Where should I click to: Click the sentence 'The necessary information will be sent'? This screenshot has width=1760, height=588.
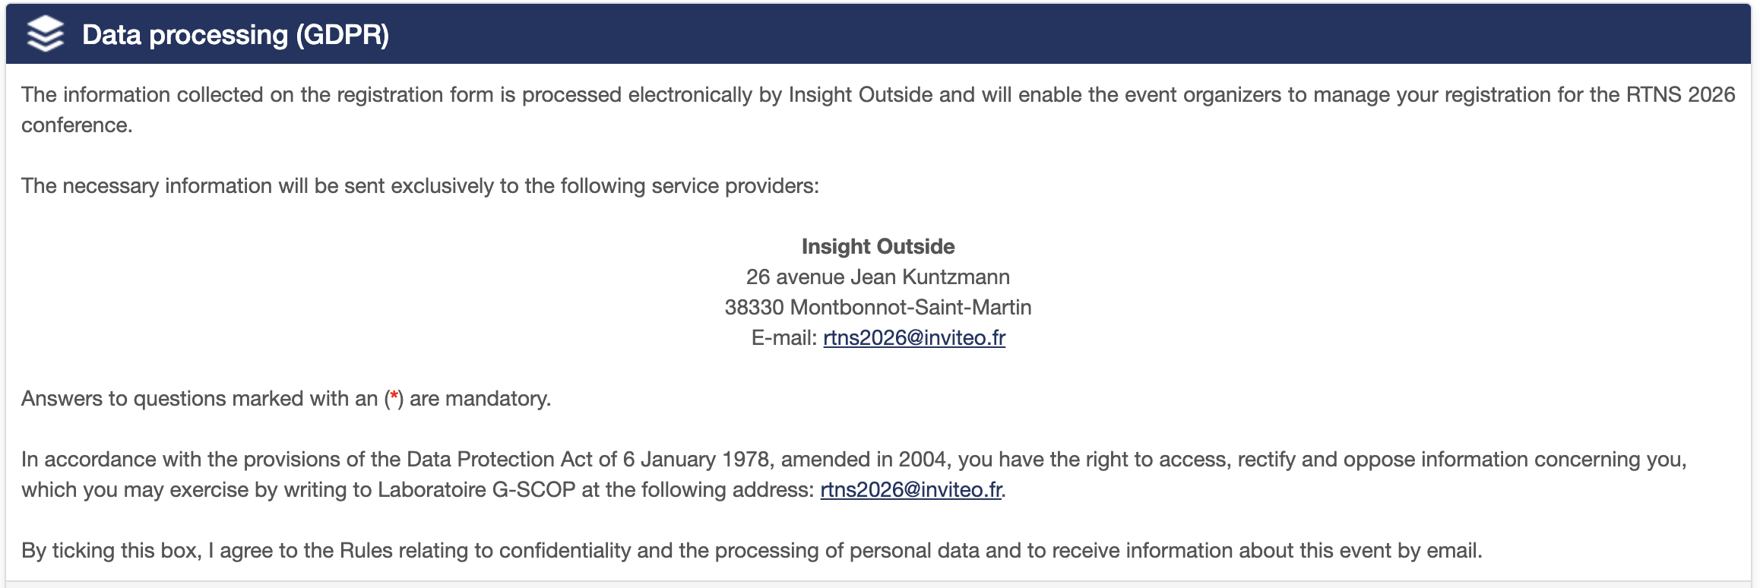(420, 186)
